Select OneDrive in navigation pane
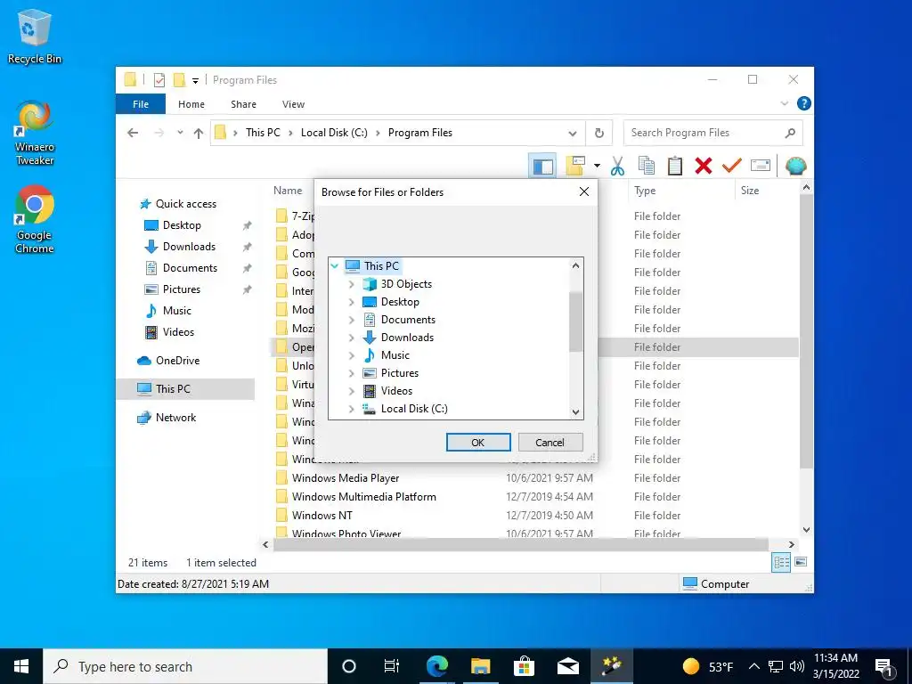 point(177,361)
